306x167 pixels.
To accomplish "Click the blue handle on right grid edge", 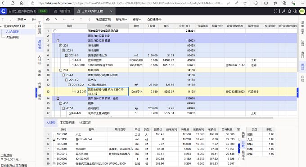I will coord(297,93).
